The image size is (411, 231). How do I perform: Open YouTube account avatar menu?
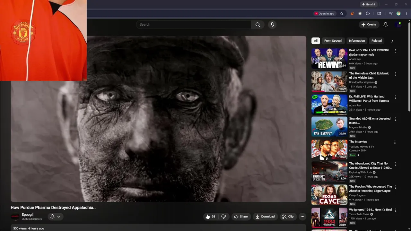(x=399, y=25)
